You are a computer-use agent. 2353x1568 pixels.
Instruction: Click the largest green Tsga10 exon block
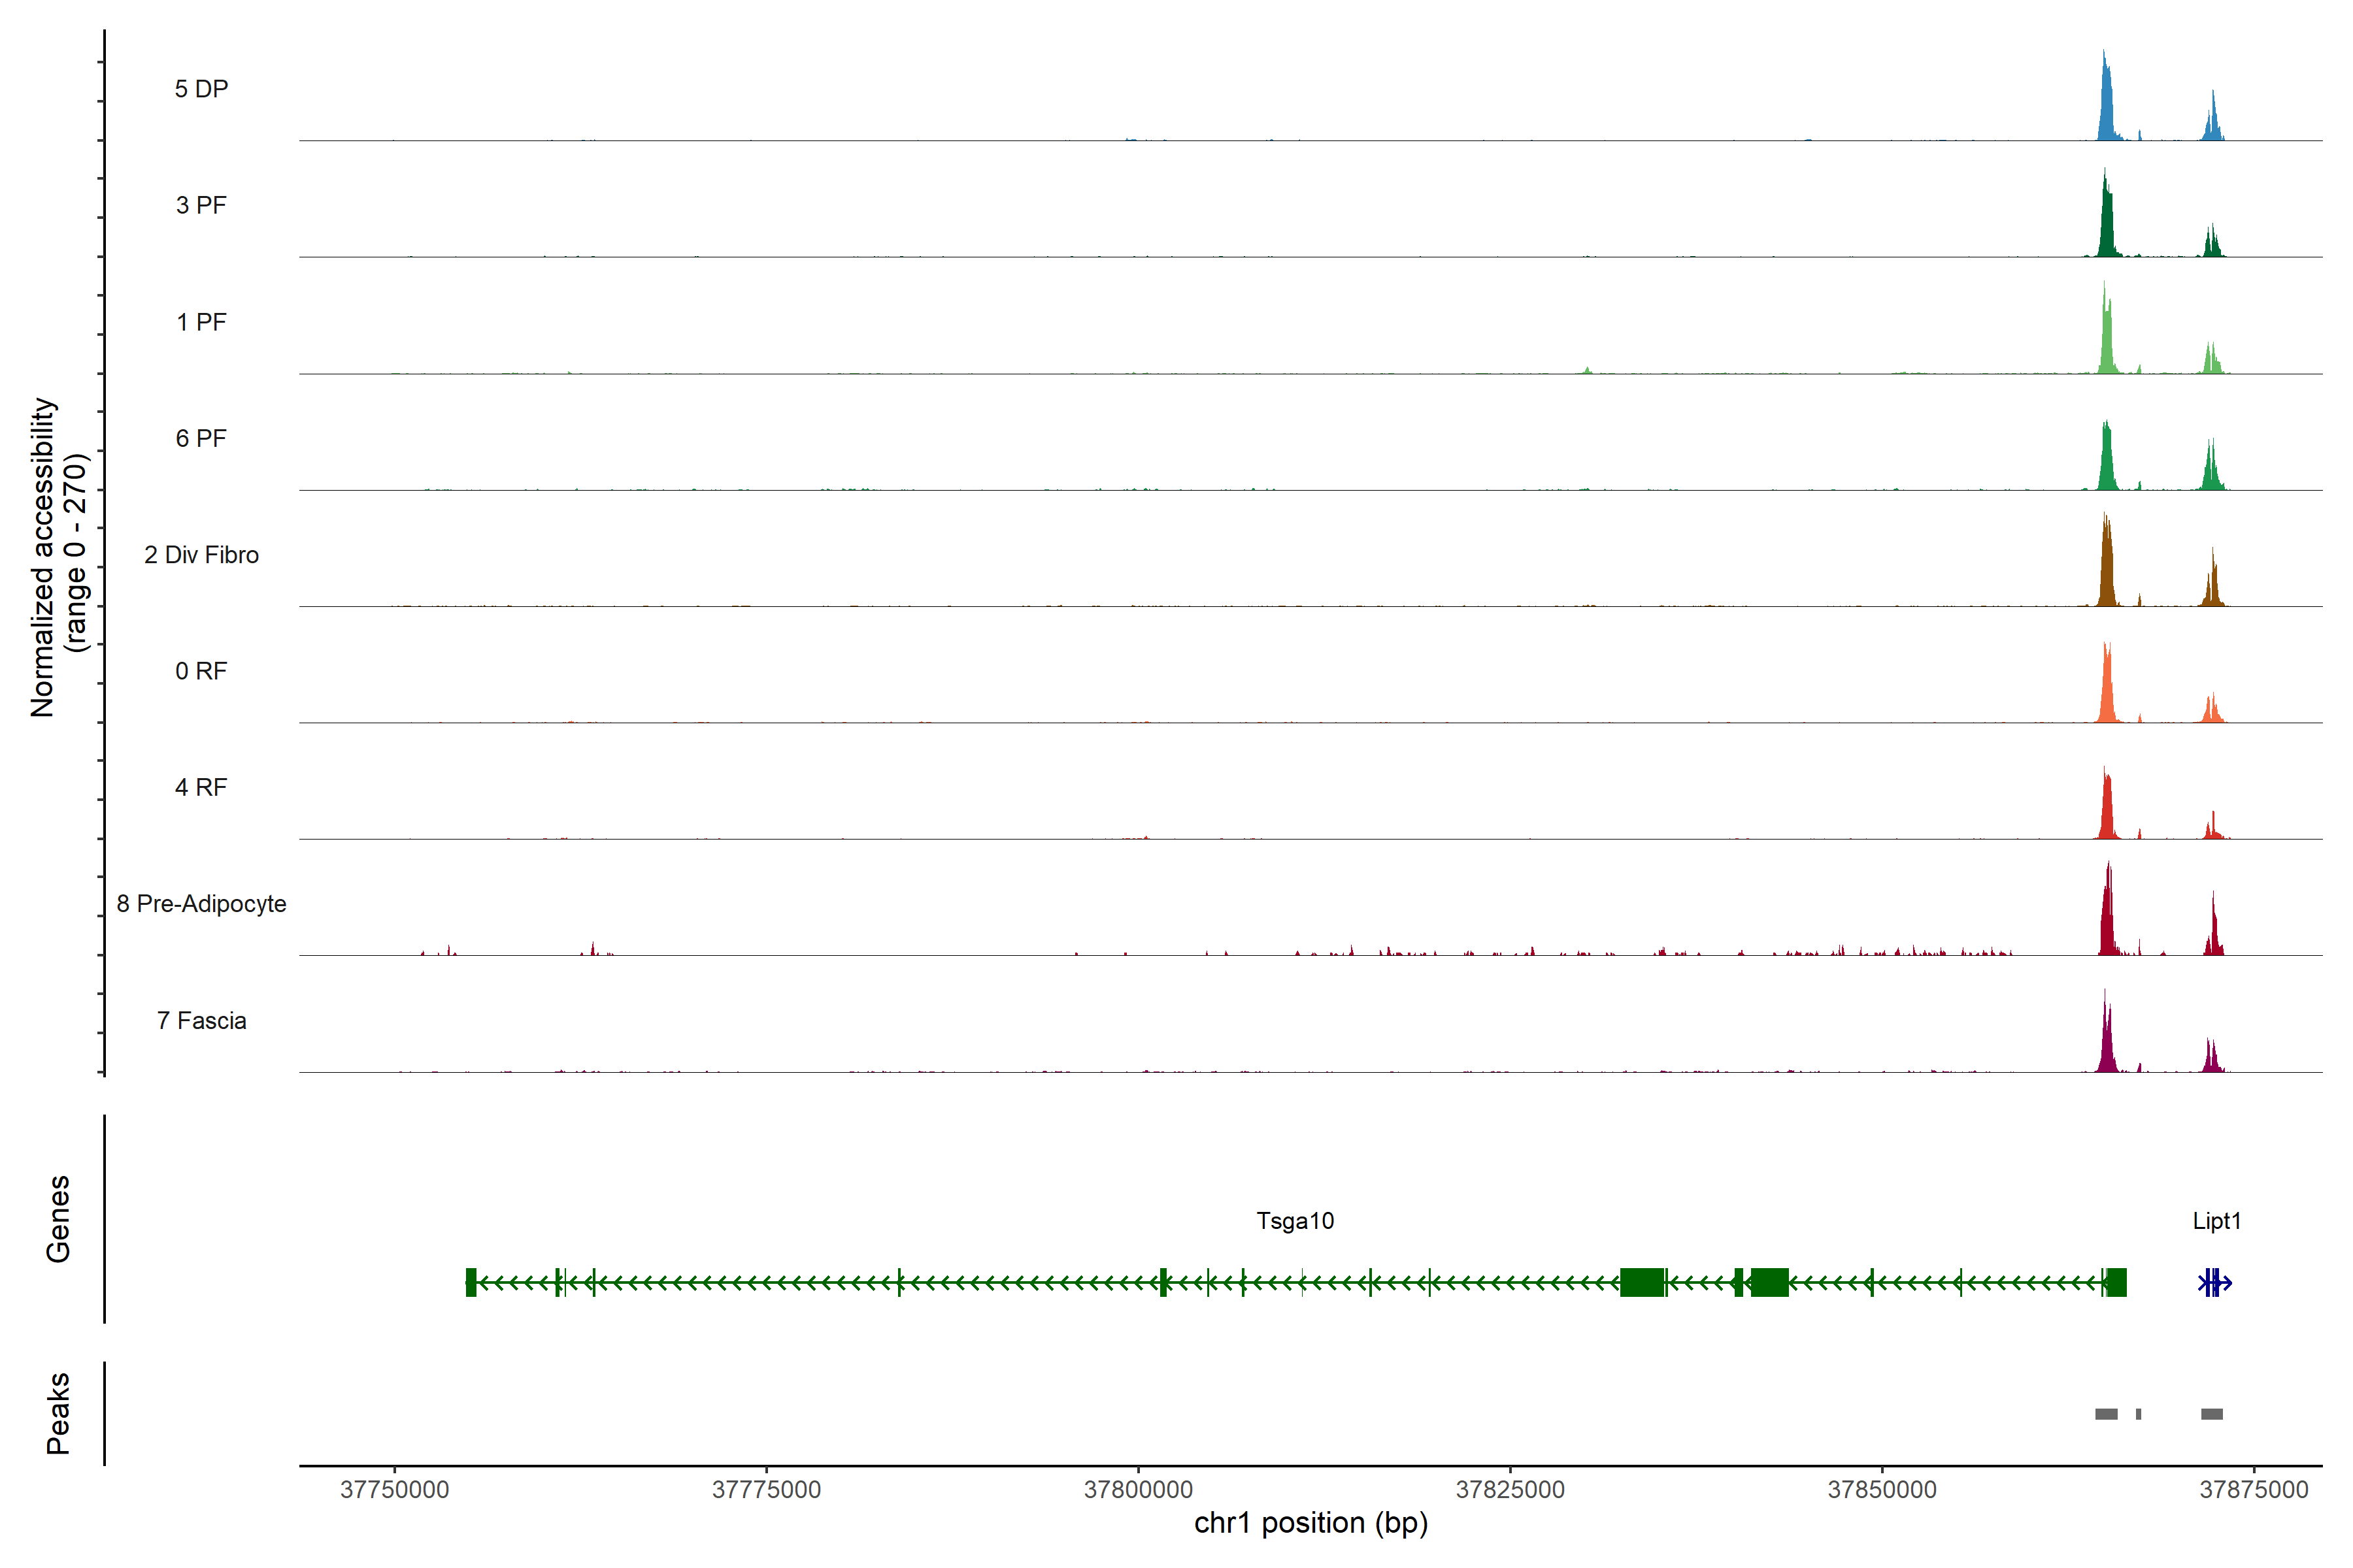[x=1642, y=1282]
